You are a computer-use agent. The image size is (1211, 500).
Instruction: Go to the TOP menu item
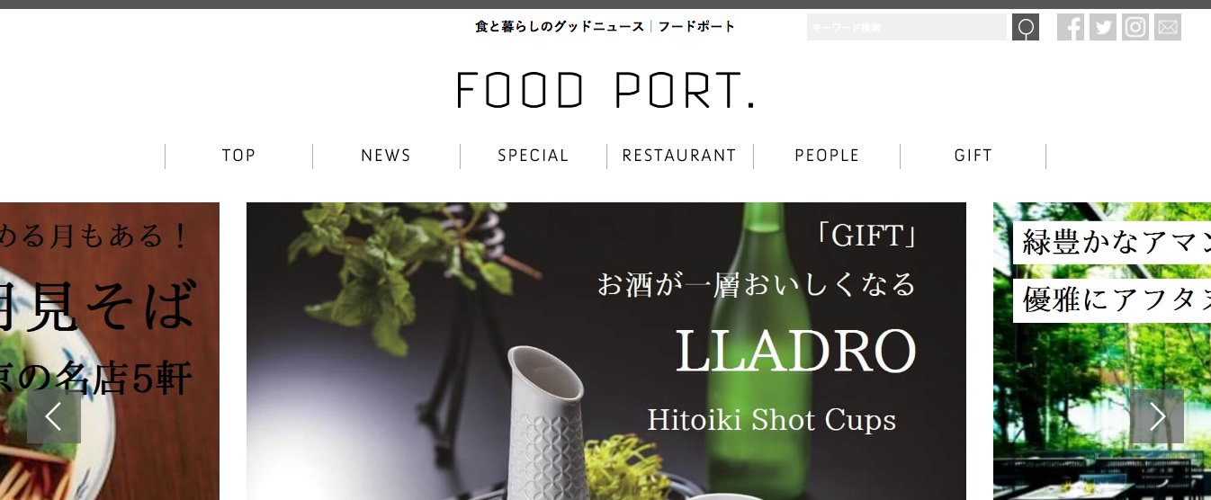coord(238,156)
